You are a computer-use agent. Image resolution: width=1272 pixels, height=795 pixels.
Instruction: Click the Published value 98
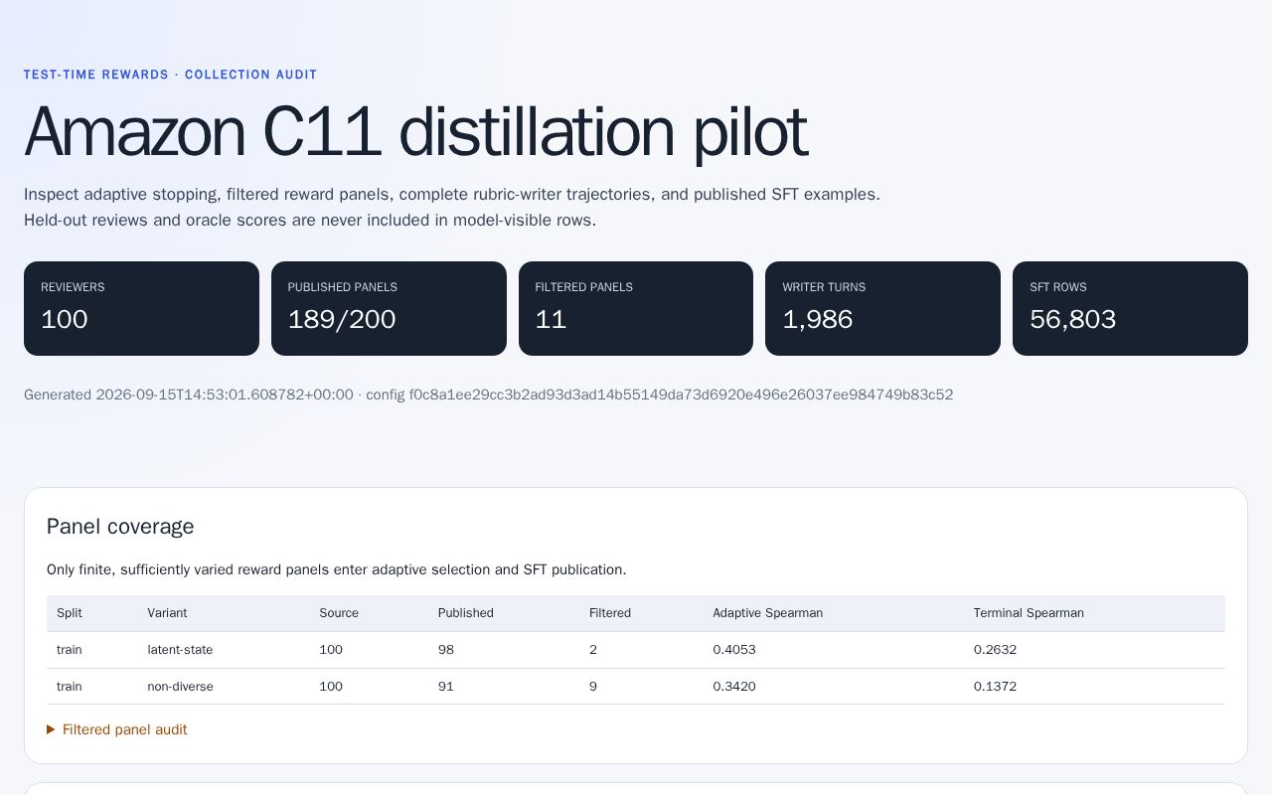[x=446, y=650]
